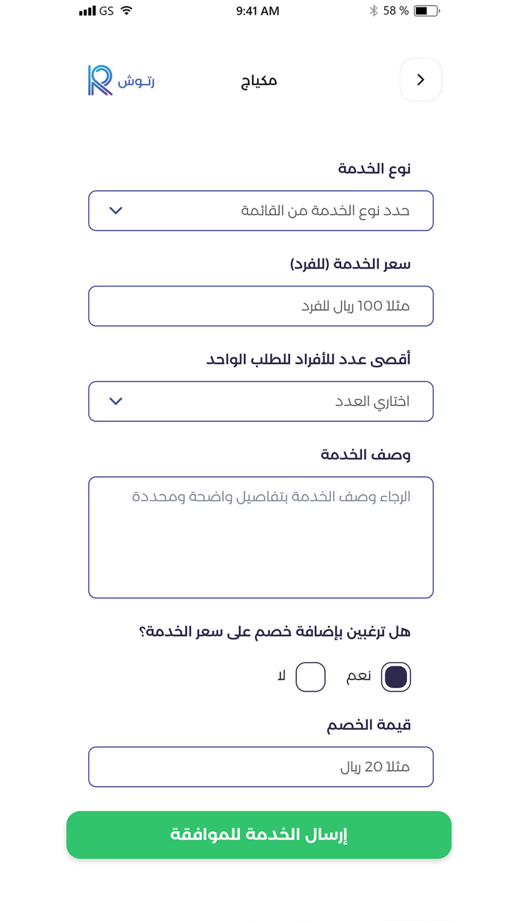This screenshot has width=518, height=921.
Task: Uncheck the filled نعم checkbox
Action: pyautogui.click(x=396, y=676)
